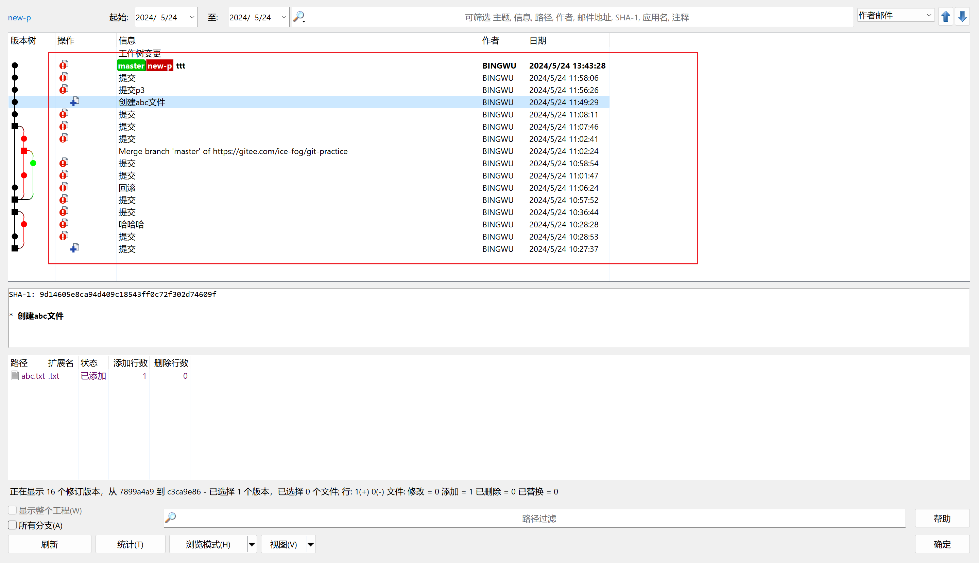Image resolution: width=979 pixels, height=563 pixels.
Task: Click the added-file icon on 创建abc文件 row
Action: click(x=75, y=102)
